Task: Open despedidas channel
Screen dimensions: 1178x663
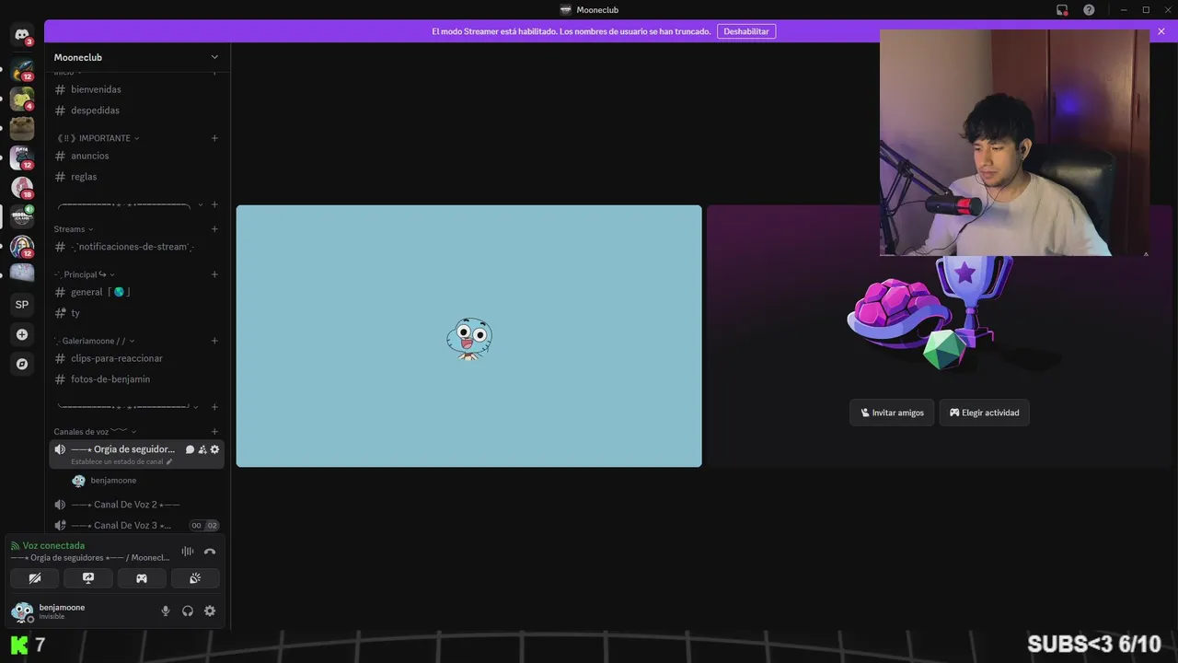Action: [136, 110]
